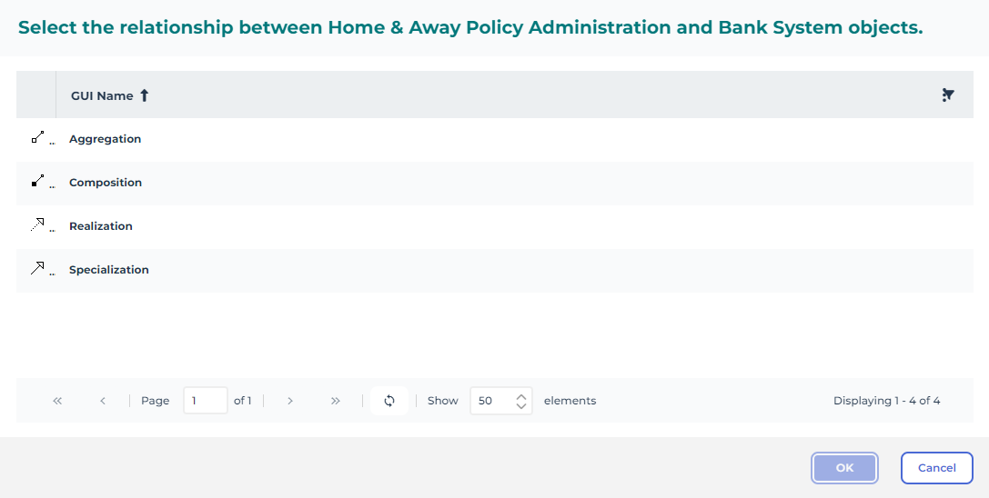Viewport: 989px width, 498px height.
Task: Confirm selection with OK button
Action: [844, 468]
